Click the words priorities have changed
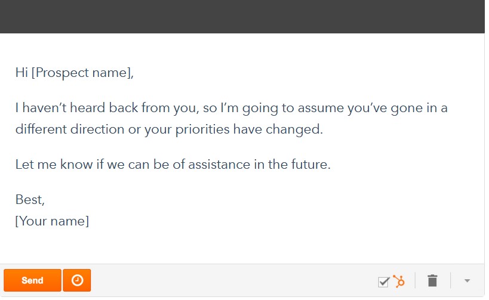 click(249, 129)
